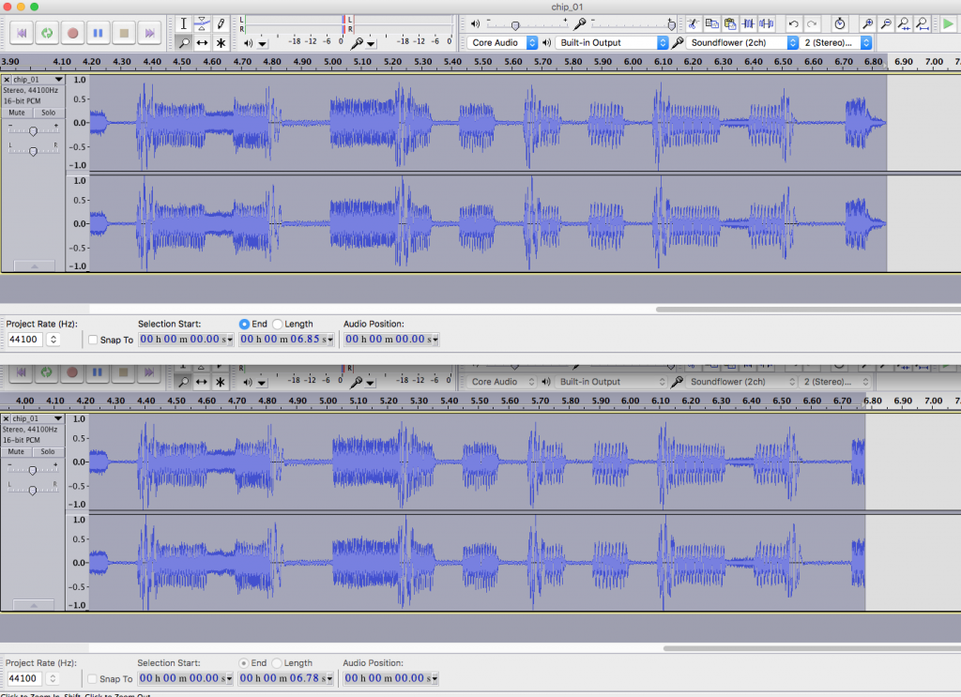Click the Zoom Out magnifier icon
This screenshot has height=697, width=961.
[x=886, y=23]
